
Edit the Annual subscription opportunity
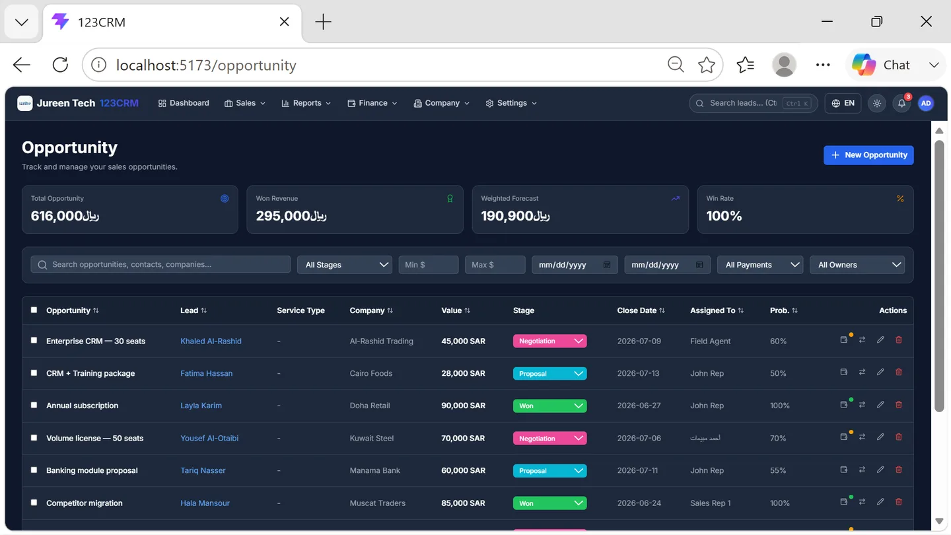tap(880, 404)
